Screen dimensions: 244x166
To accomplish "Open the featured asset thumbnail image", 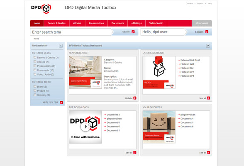I will click(x=85, y=73).
